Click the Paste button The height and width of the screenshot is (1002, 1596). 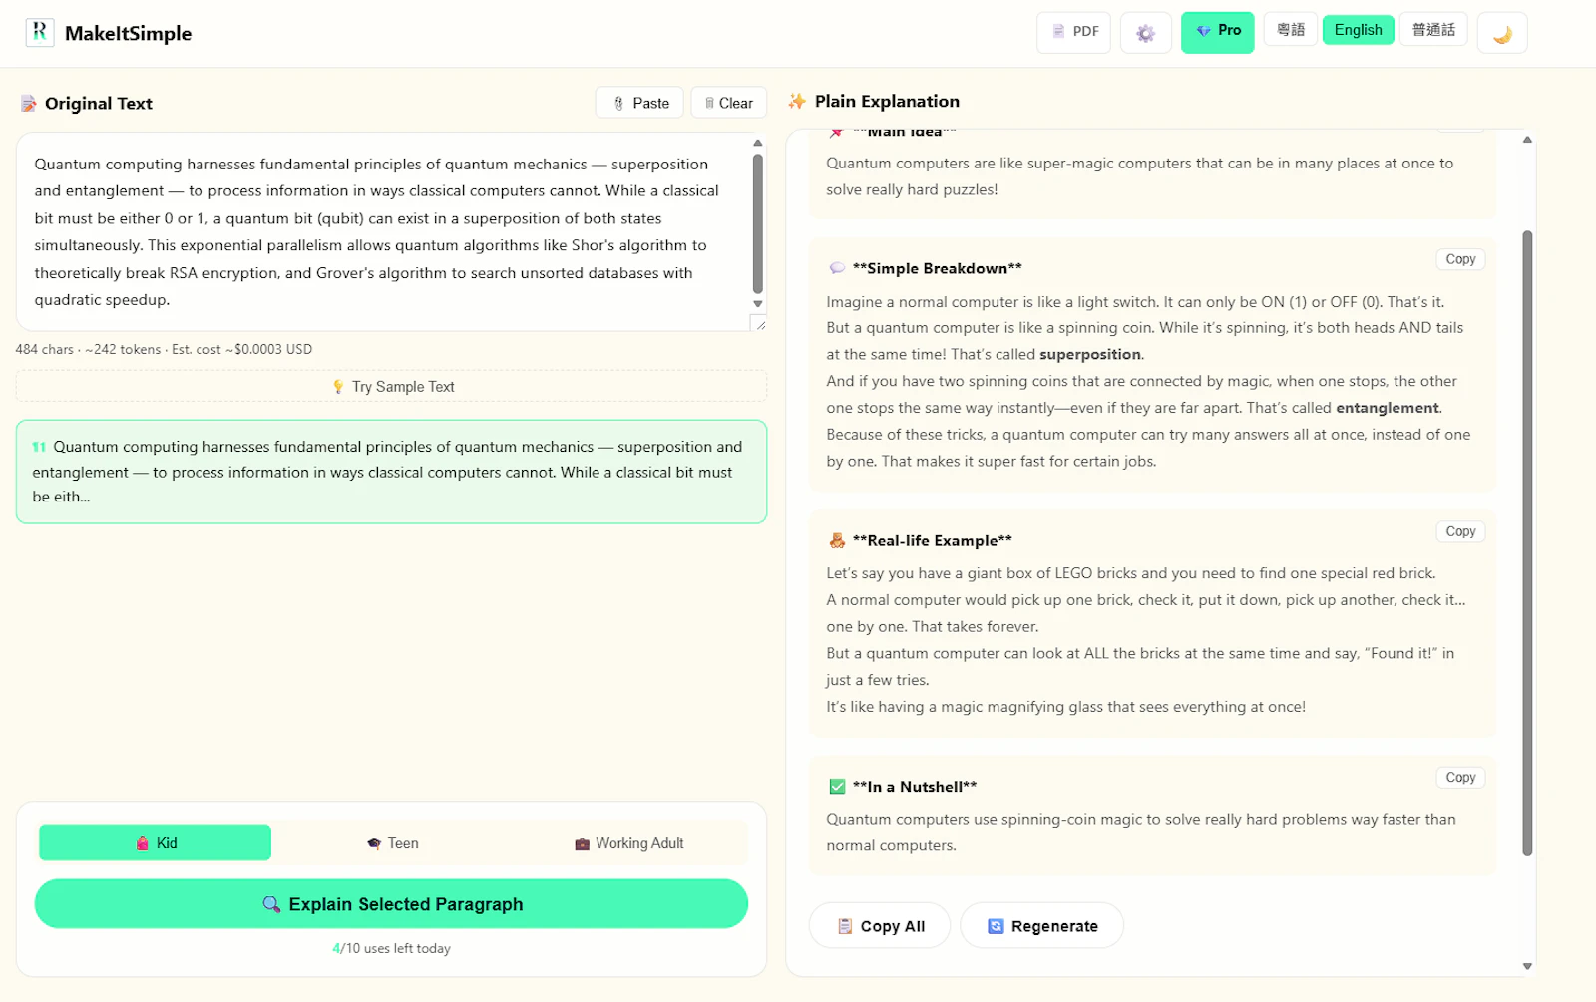pyautogui.click(x=639, y=103)
